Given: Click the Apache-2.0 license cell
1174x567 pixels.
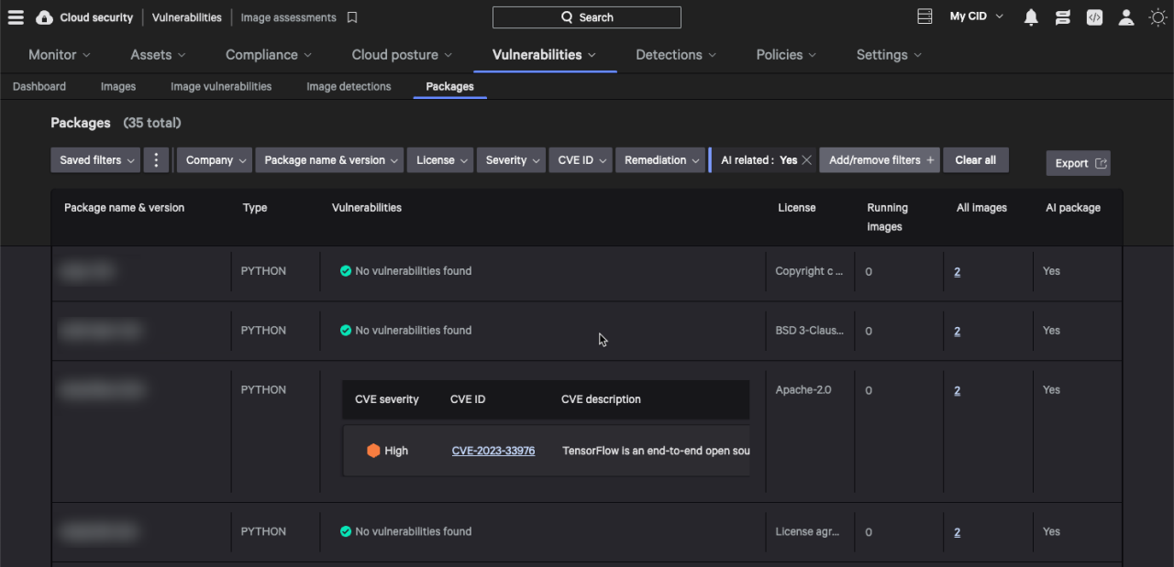Looking at the screenshot, I should 803,390.
